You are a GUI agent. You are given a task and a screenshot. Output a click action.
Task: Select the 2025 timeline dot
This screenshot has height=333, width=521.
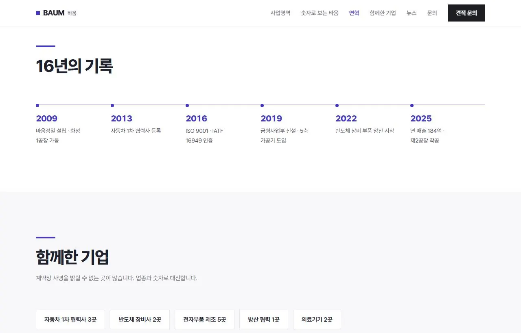(x=412, y=106)
